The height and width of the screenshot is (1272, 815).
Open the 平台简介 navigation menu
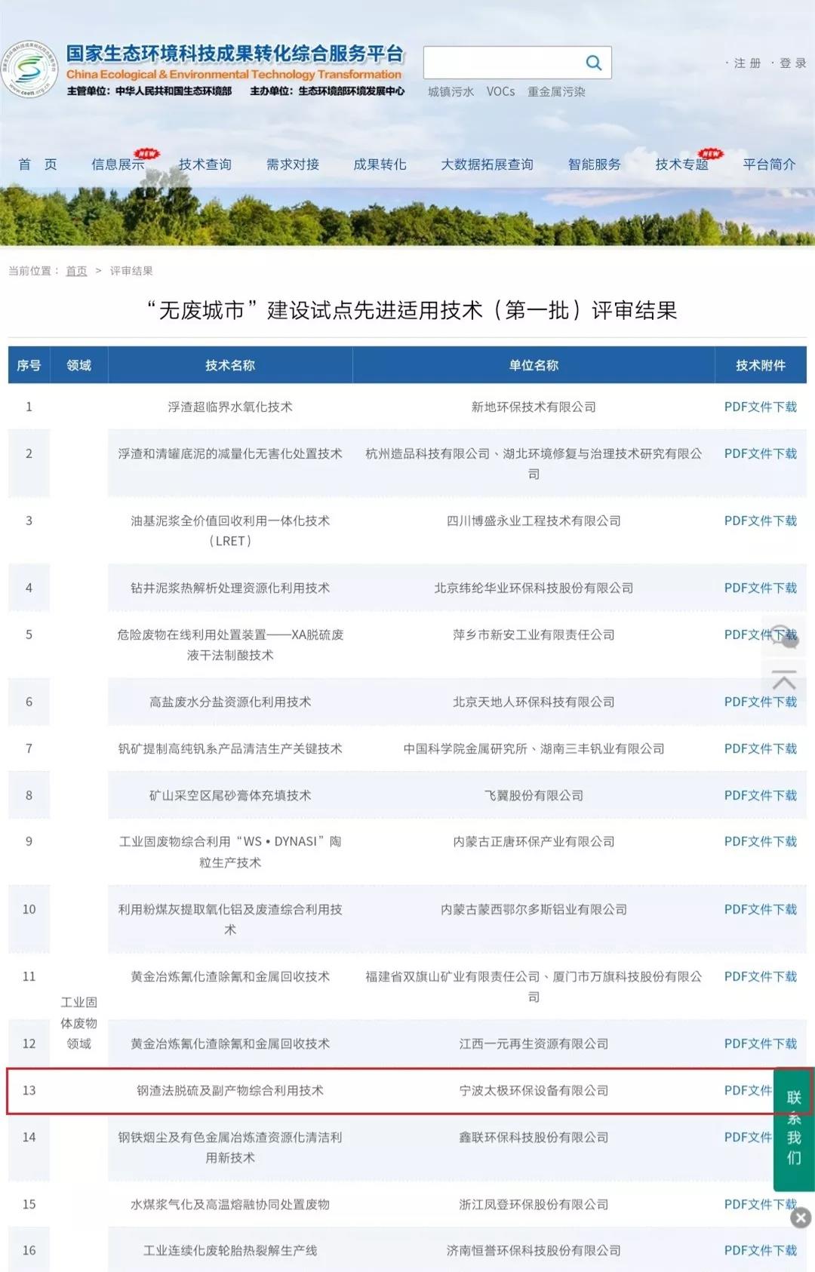pyautogui.click(x=770, y=164)
